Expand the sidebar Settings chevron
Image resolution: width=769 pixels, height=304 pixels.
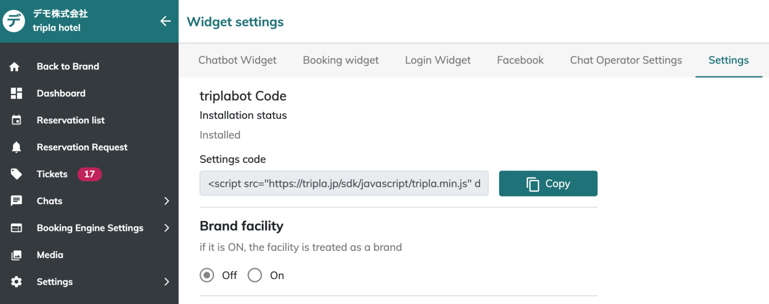pyautogui.click(x=167, y=282)
